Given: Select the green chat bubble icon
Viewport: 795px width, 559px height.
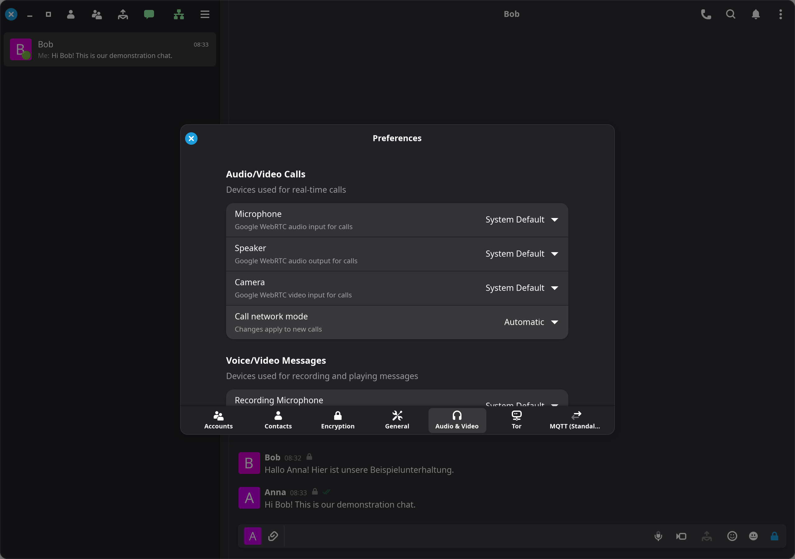Looking at the screenshot, I should [149, 14].
